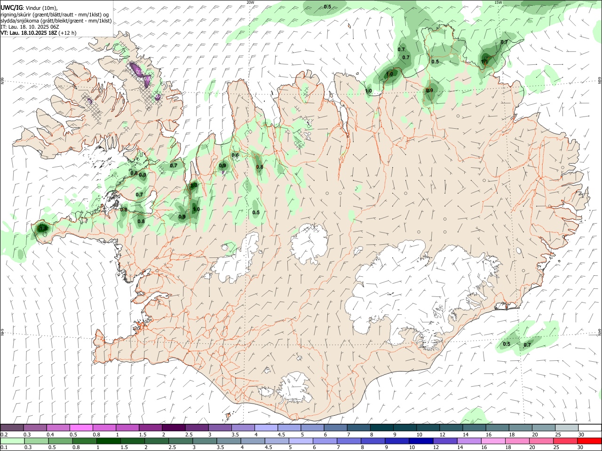Click the 15W longitude label
602x451 pixels.
pyautogui.click(x=498, y=2)
